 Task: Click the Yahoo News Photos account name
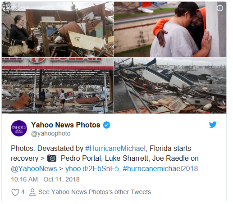coord(66,125)
